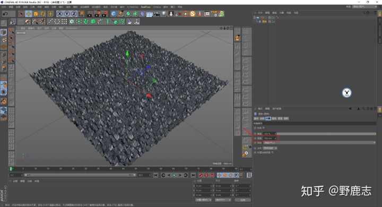Click the Coordinate System icon

tap(81, 14)
